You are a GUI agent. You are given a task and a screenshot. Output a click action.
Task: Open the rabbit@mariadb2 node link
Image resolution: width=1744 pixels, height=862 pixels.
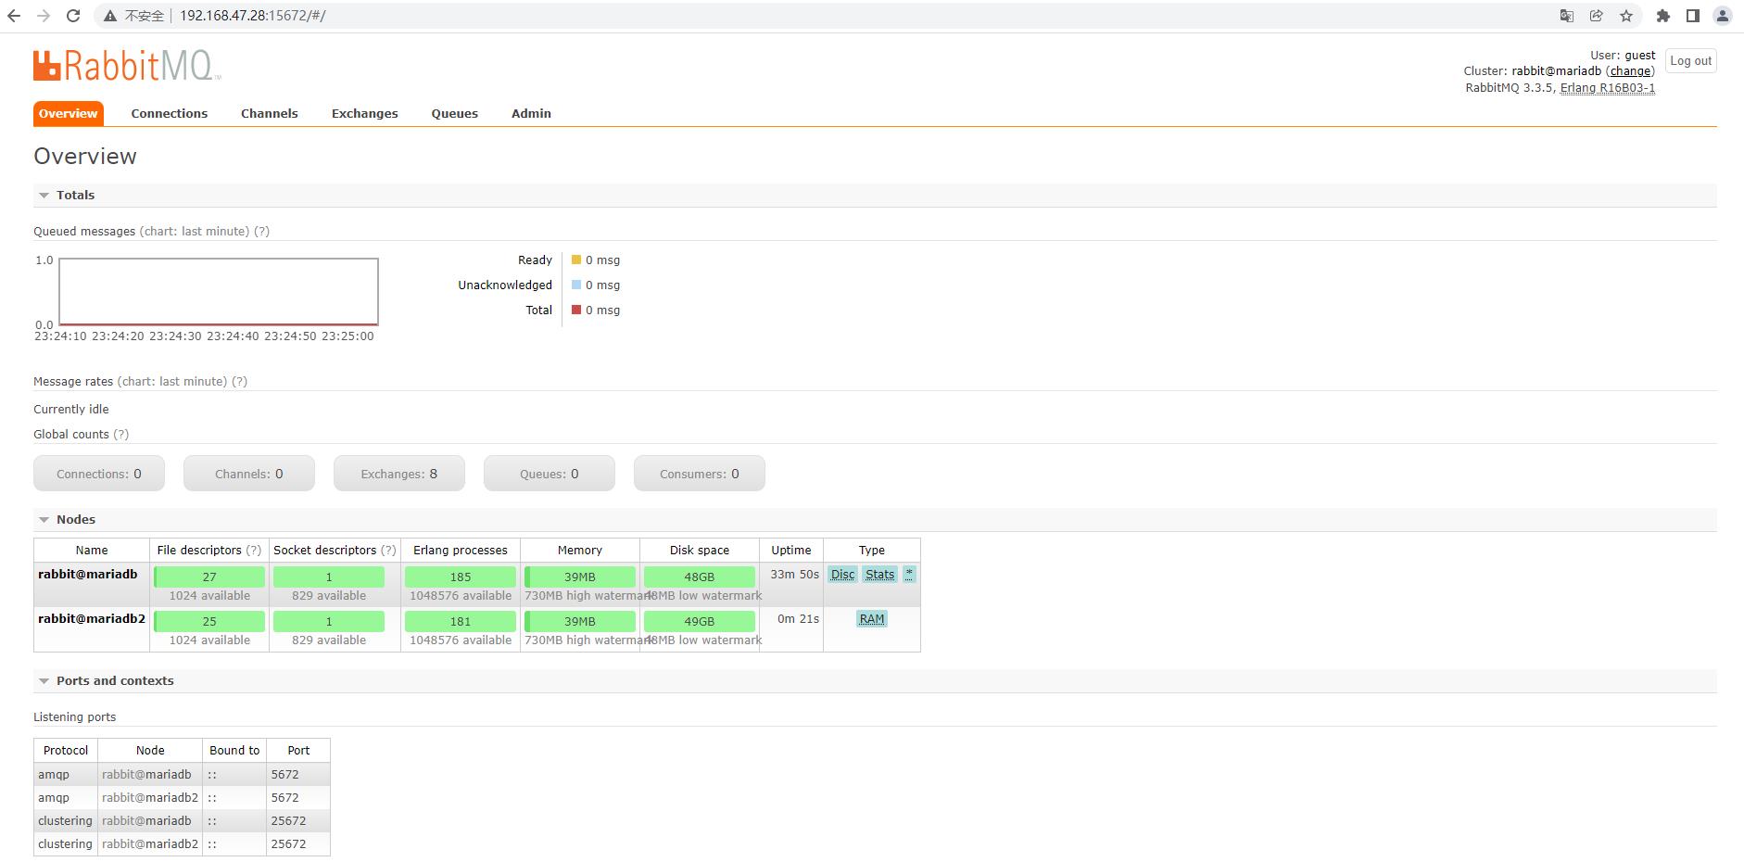[92, 619]
